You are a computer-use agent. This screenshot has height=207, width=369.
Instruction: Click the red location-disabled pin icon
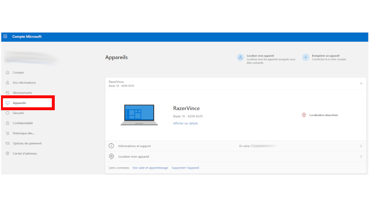[x=304, y=115]
